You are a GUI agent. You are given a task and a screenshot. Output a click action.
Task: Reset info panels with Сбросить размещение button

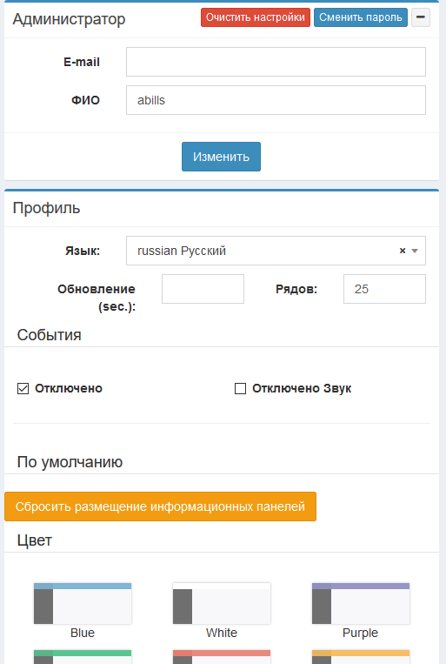point(160,506)
